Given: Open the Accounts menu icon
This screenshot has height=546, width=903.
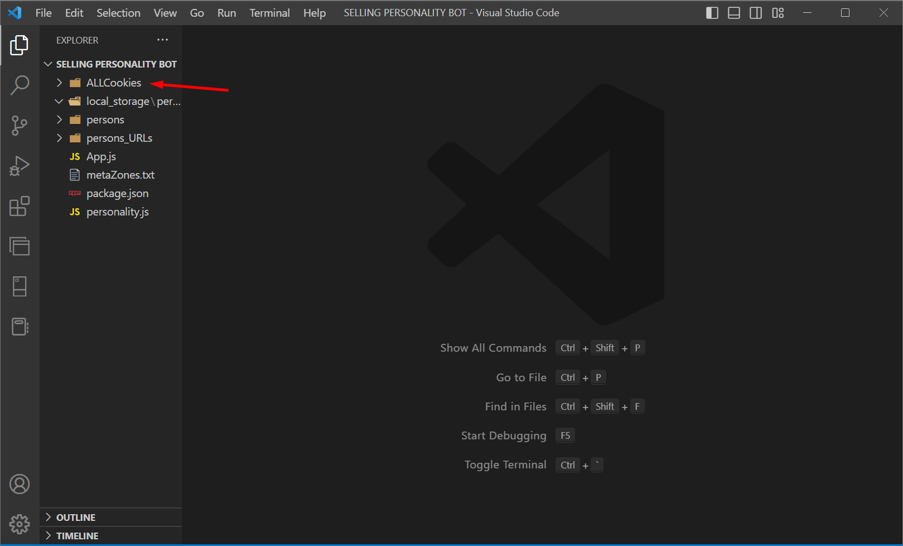Looking at the screenshot, I should 20,484.
